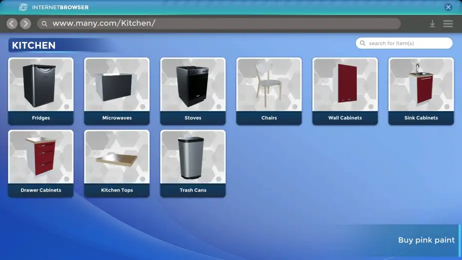
Task: Click the hexagon badge on Wall Cabinets card
Action: 371,106
